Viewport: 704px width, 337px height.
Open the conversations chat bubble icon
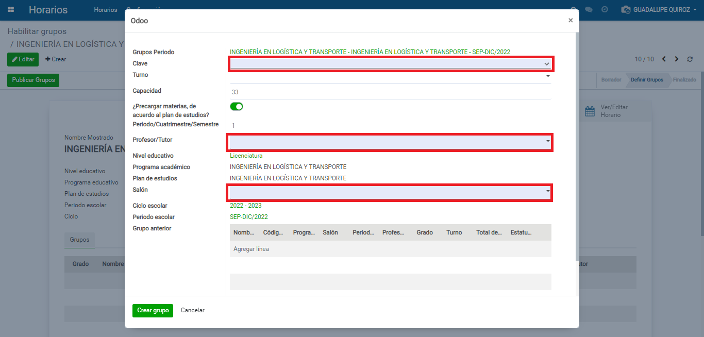click(x=589, y=10)
